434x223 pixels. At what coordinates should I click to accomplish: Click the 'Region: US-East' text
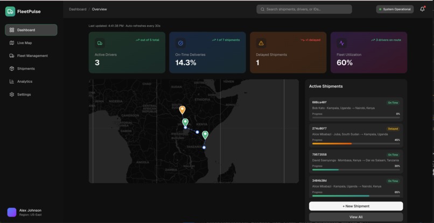click(30, 215)
